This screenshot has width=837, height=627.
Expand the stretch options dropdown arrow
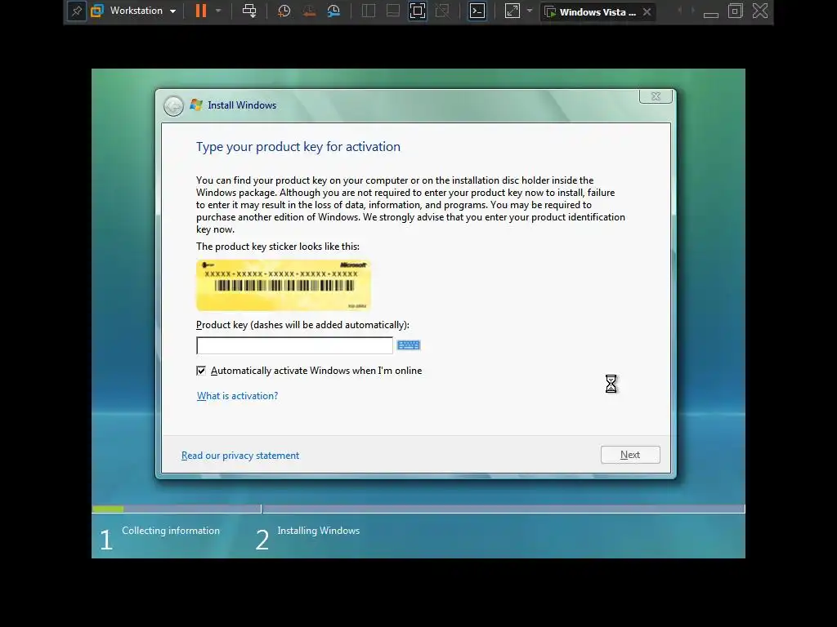530,11
